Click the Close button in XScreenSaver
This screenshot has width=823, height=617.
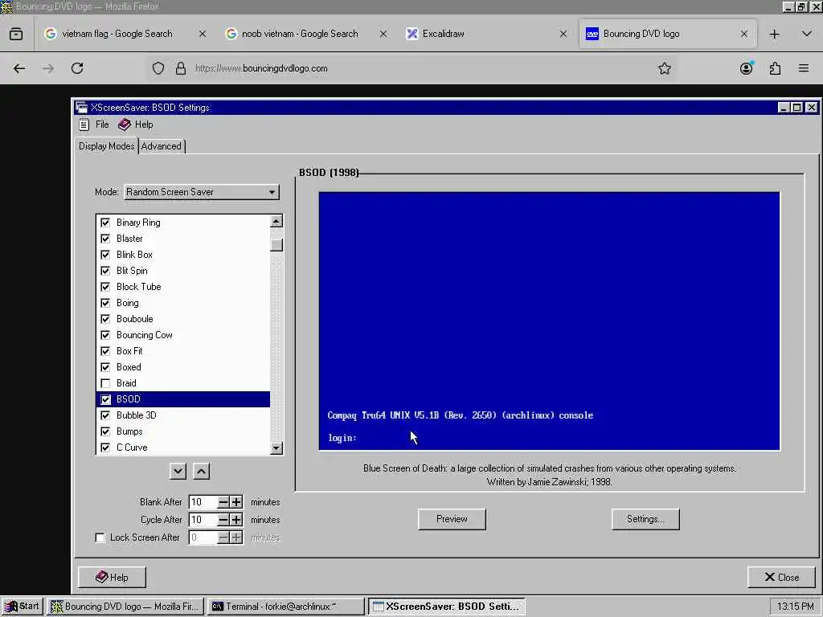781,577
